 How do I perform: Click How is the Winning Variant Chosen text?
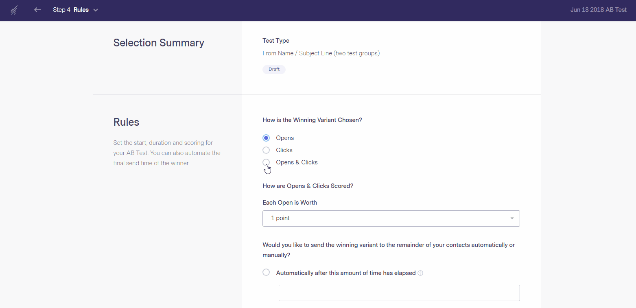click(312, 120)
